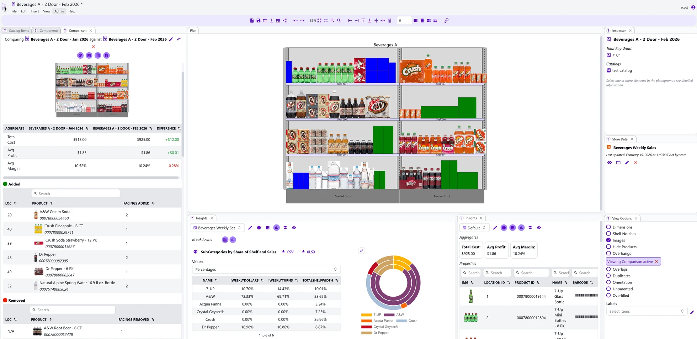Image resolution: width=697 pixels, height=339 pixels.
Task: Toggle the 3D view icon
Action: [x=446, y=21]
